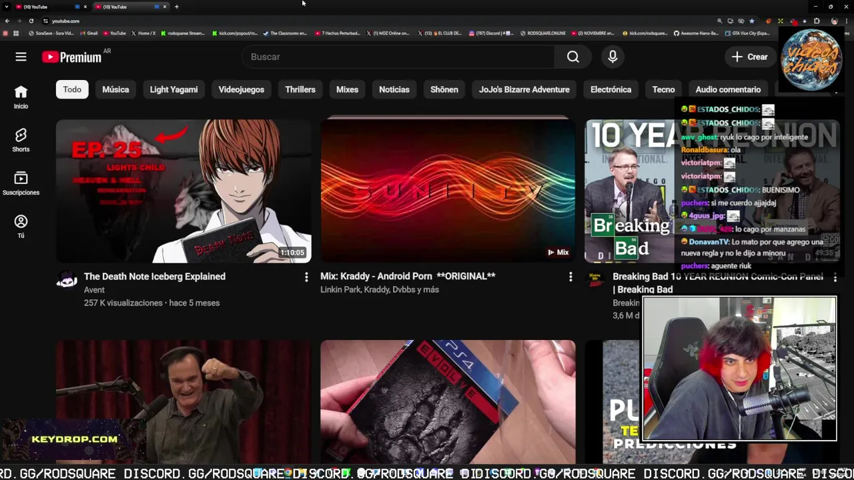Screen dimensions: 854x480
Task: Open the browser extensions puzzle icon
Action: coord(817,21)
